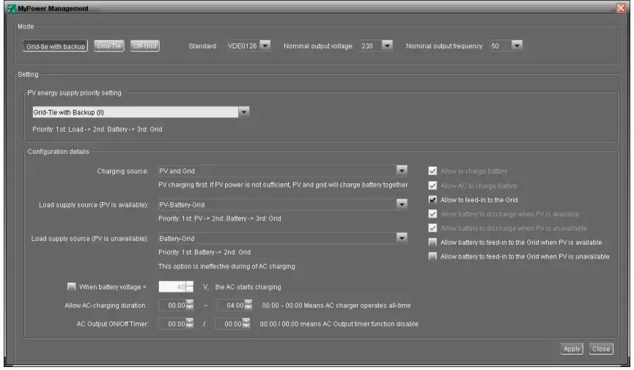Uncheck Allow to feed-in to the Grid
The image size is (634, 370).
click(x=432, y=199)
